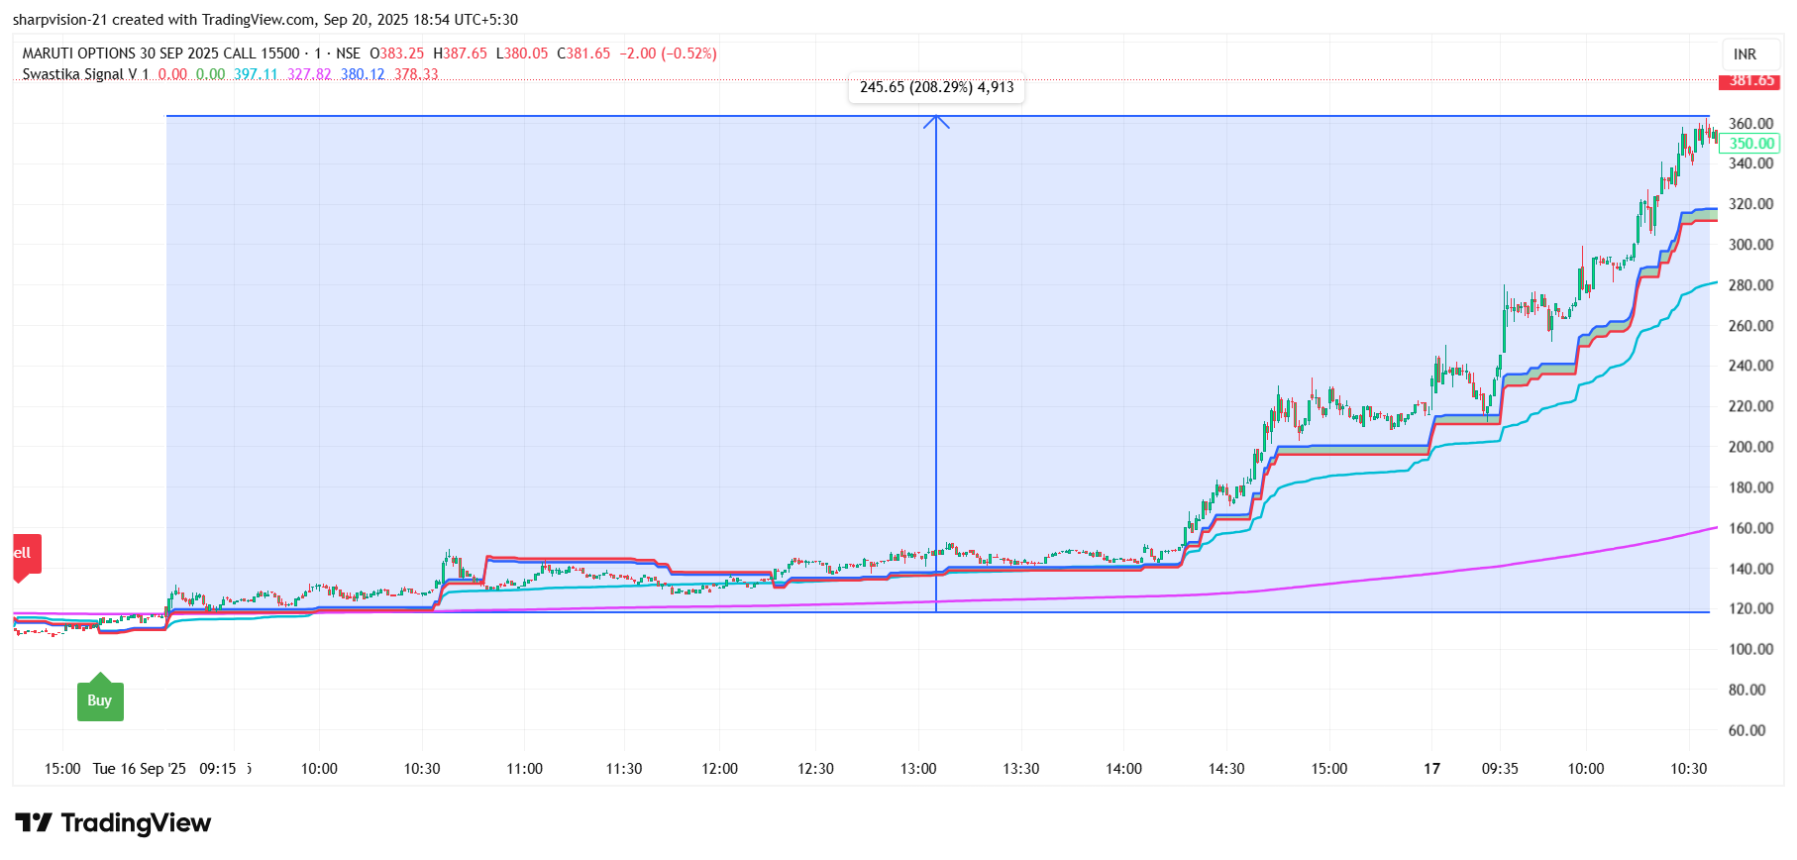The image size is (1797, 860).
Task: Click the Tue 16 Sep '25 date label
Action: click(x=139, y=769)
